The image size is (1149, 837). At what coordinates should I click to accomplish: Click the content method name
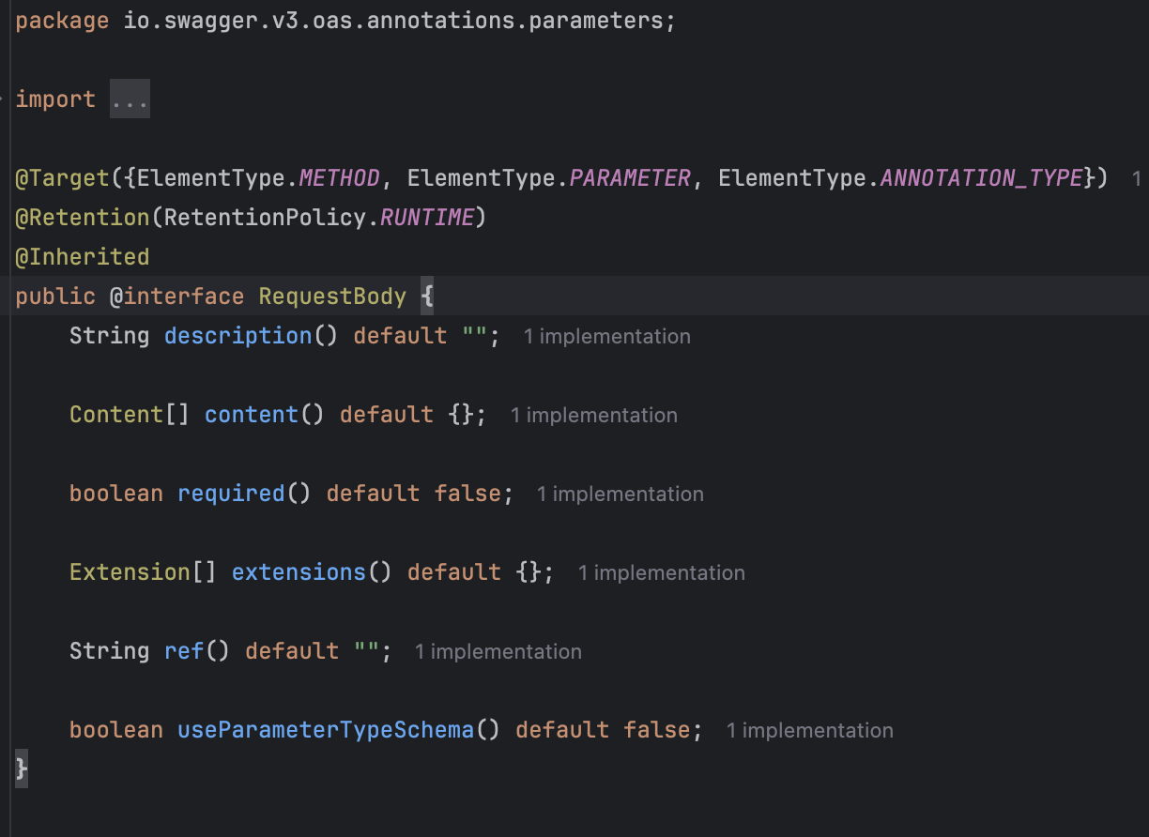click(x=252, y=415)
